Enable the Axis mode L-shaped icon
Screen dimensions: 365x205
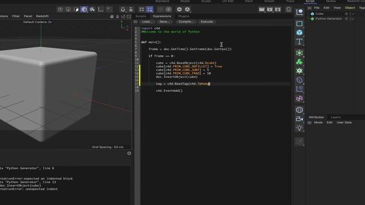tap(100, 9)
